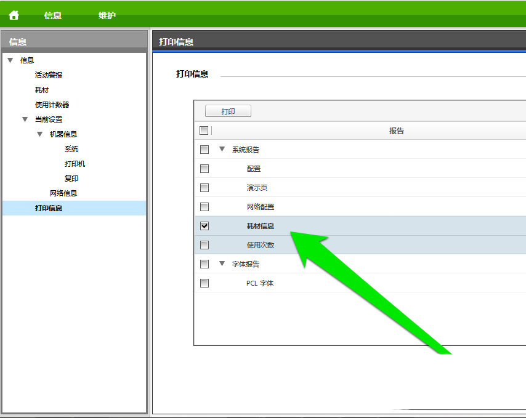526x418 pixels.
Task: Select the 演示页 report row text
Action: [257, 188]
